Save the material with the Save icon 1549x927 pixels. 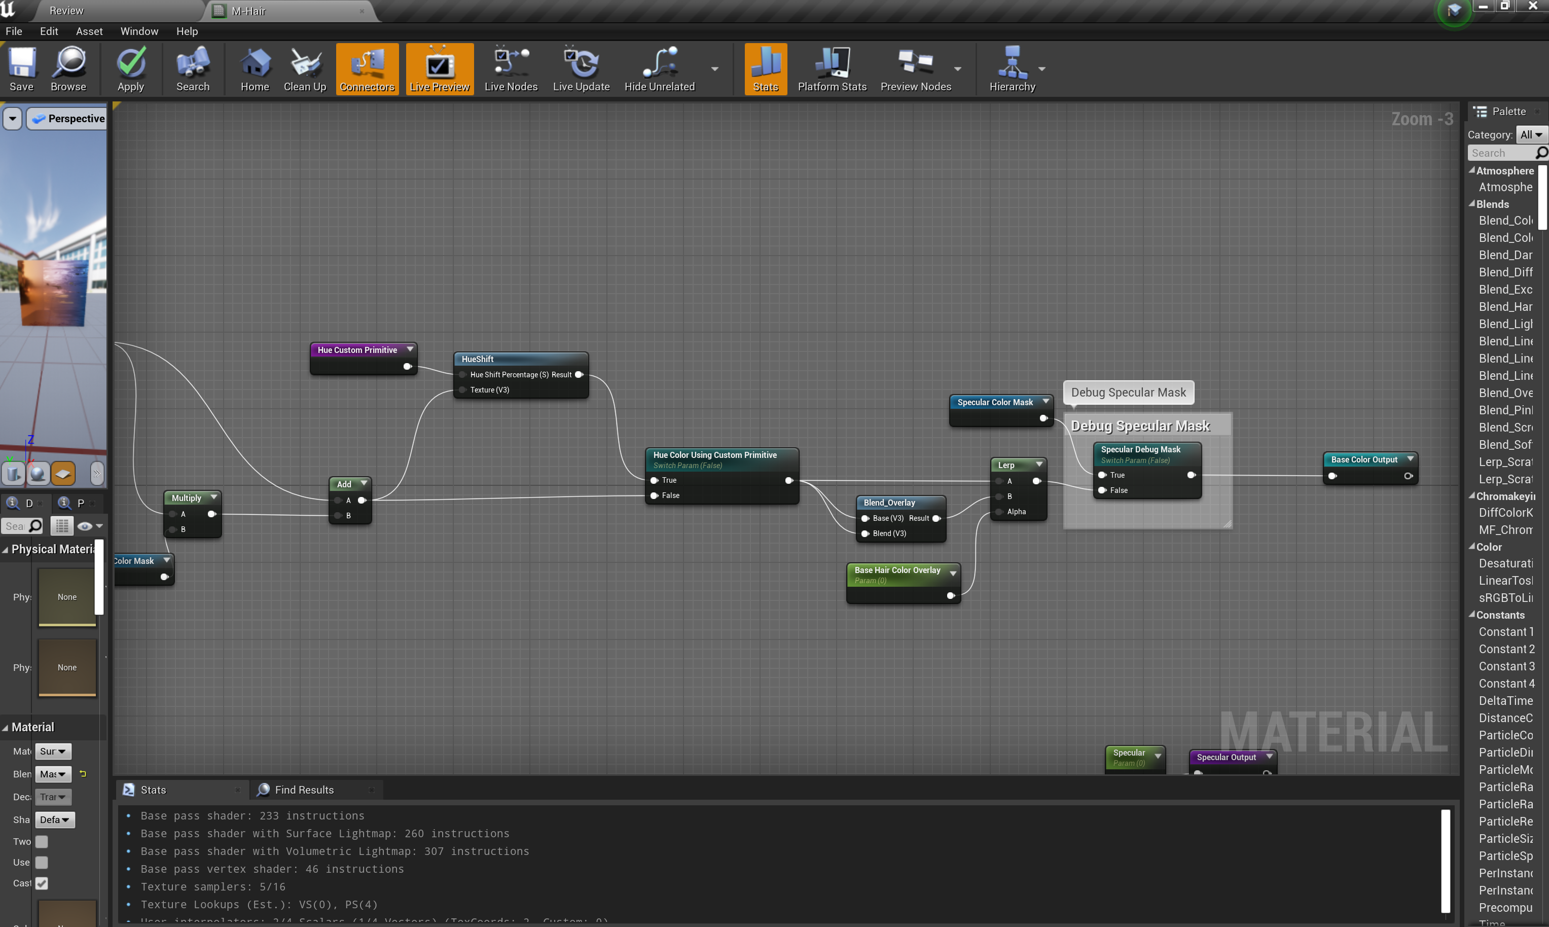tap(21, 69)
